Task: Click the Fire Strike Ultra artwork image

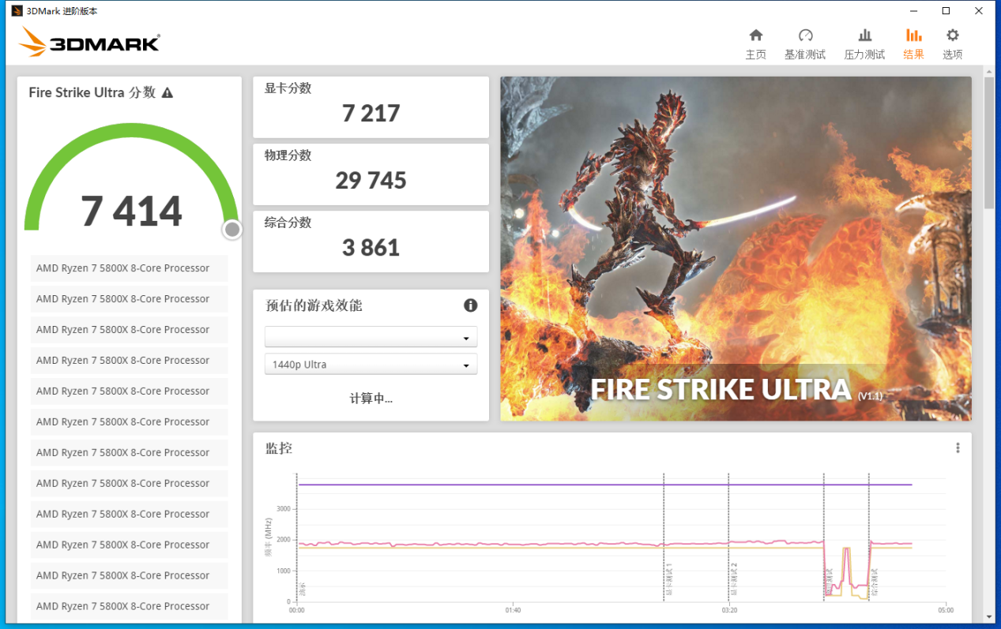Action: click(x=736, y=248)
